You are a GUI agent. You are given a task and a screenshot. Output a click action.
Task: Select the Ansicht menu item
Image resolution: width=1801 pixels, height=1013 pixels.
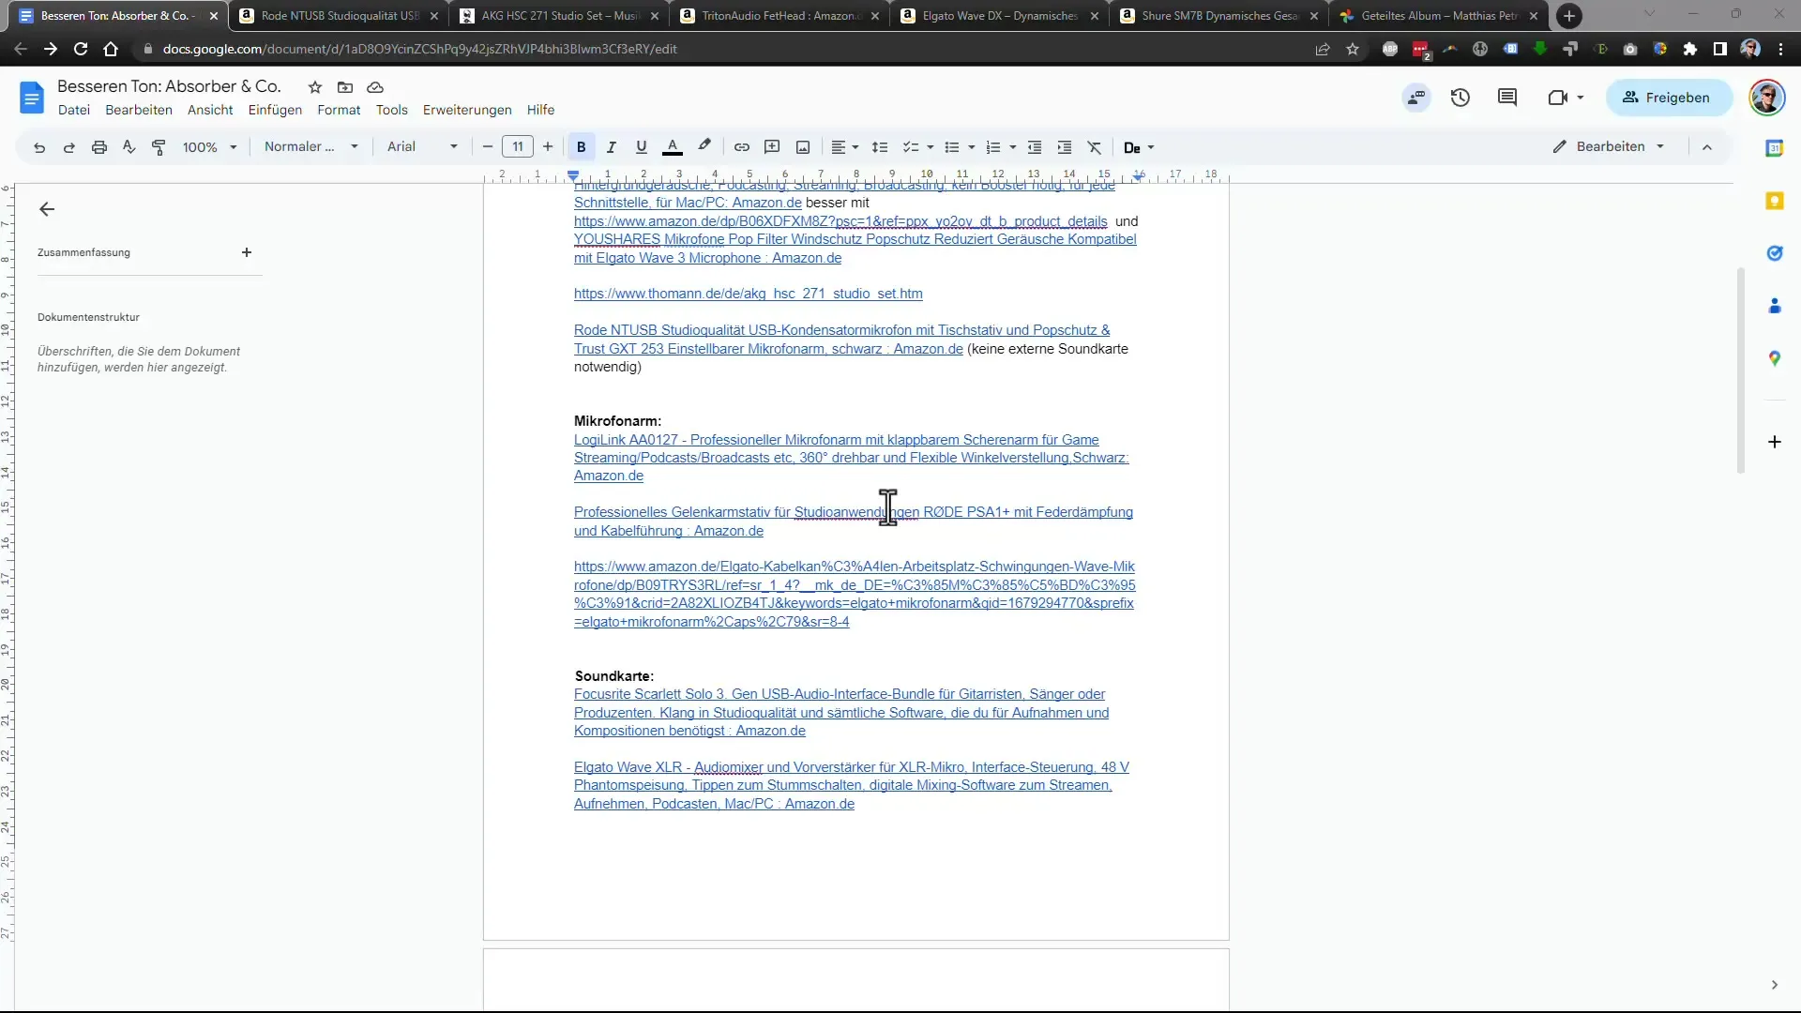click(210, 110)
